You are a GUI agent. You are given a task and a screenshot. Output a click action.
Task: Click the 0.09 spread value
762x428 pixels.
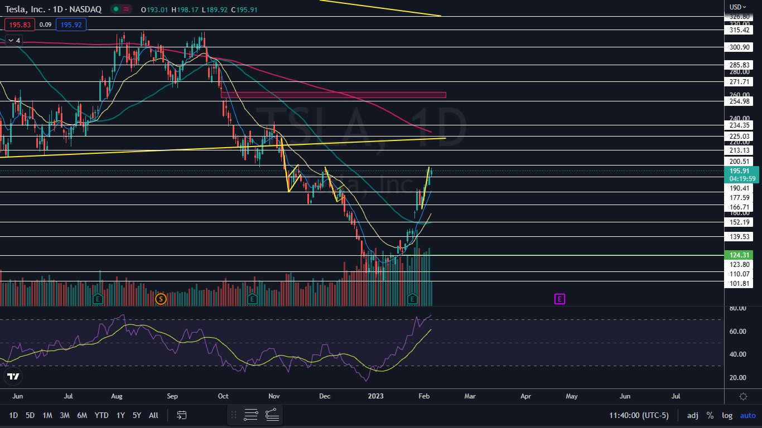[46, 25]
